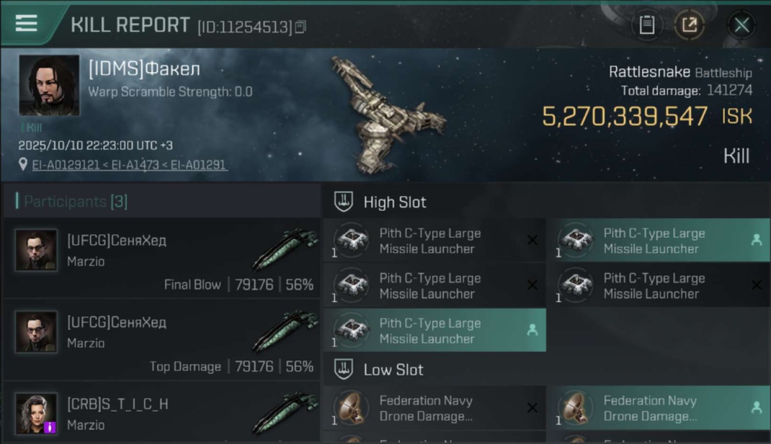Open СеняХед's portrait in Final Blow row
Image resolution: width=771 pixels, height=444 pixels.
pyautogui.click(x=36, y=250)
